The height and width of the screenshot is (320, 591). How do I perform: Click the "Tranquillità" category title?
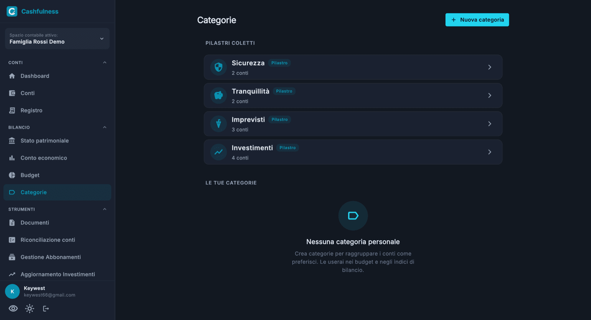(251, 91)
